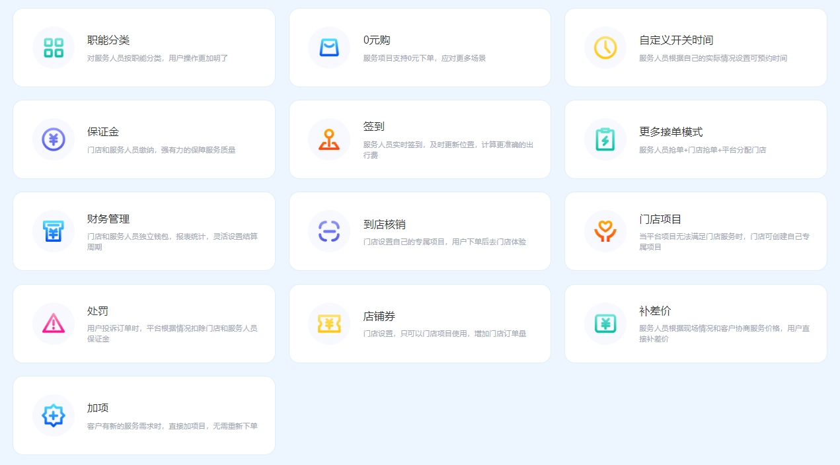This screenshot has height=465, width=840.
Task: Select the 店铺券 coupon icon
Action: [329, 324]
